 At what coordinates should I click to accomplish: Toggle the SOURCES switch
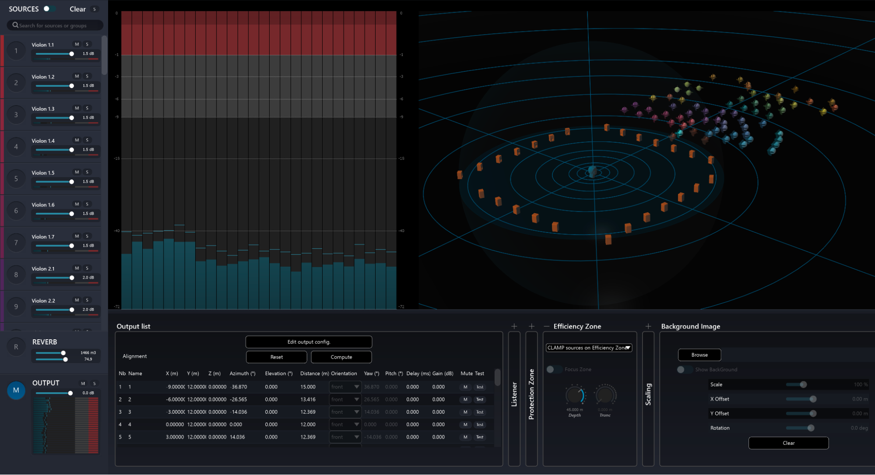click(x=49, y=9)
